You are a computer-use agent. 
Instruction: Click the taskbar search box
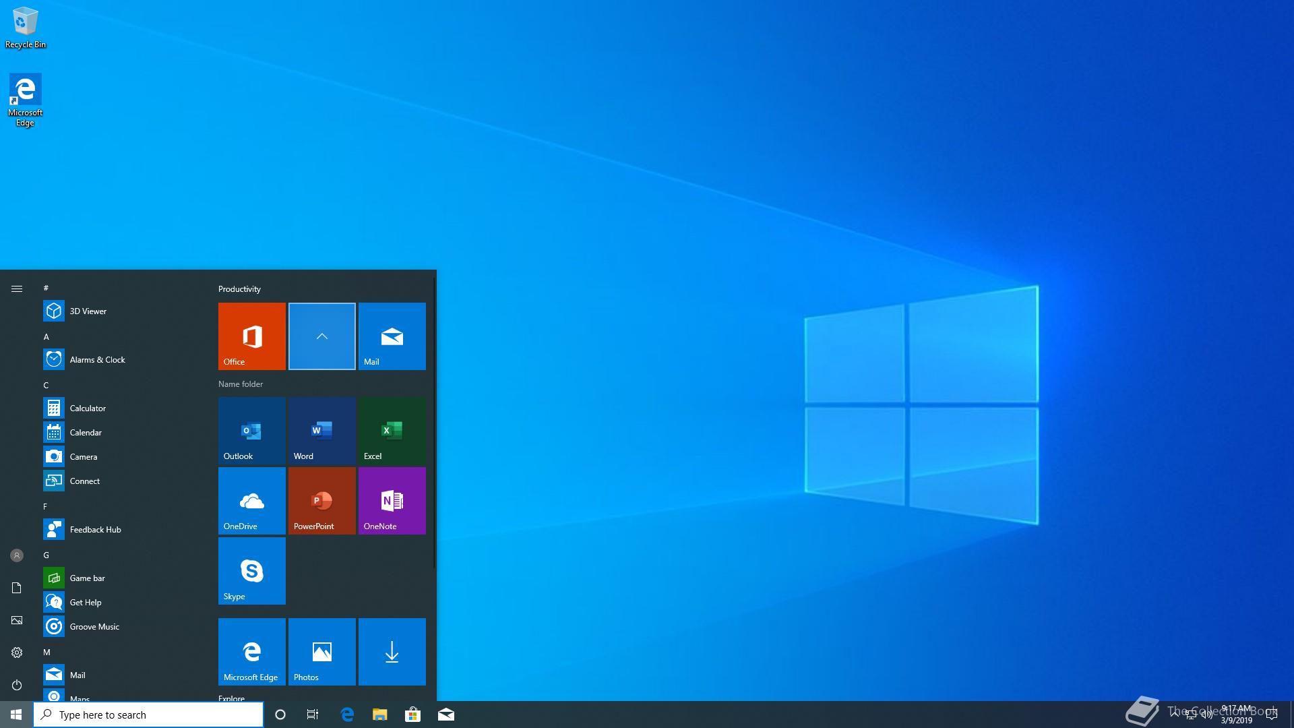point(148,715)
